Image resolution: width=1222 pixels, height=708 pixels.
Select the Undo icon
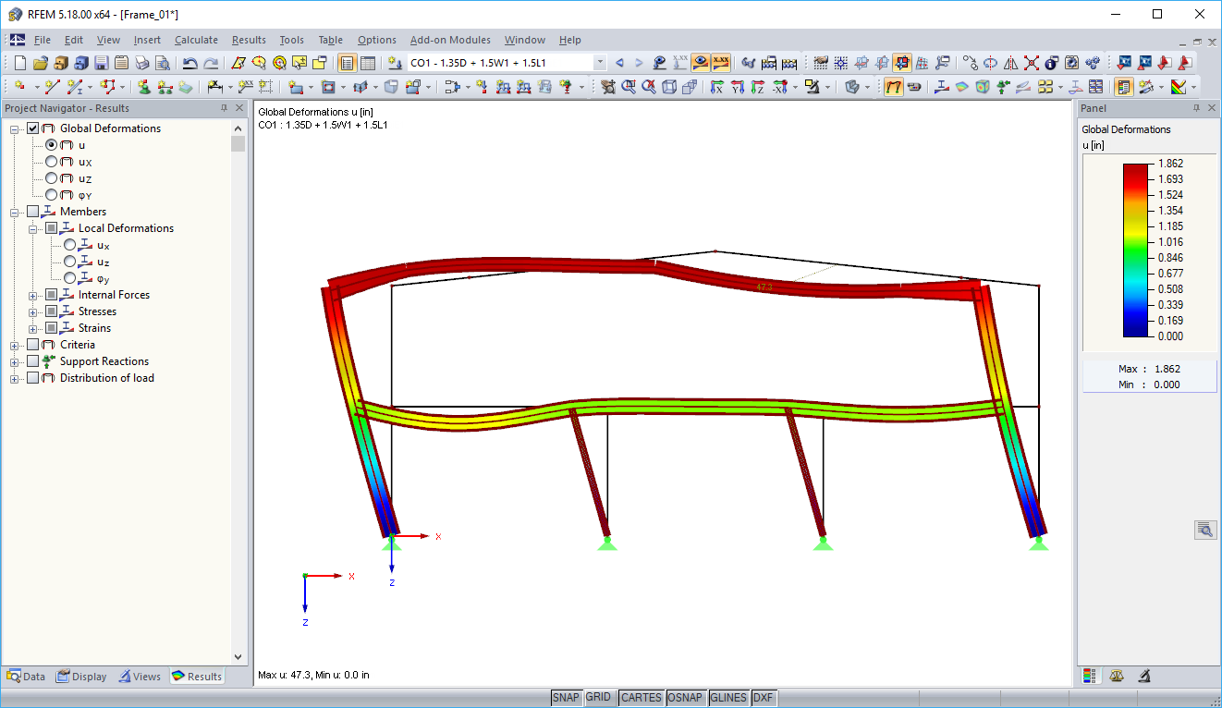coord(189,62)
